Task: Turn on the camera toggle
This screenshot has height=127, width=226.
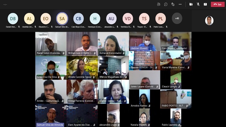Action: (191, 4)
